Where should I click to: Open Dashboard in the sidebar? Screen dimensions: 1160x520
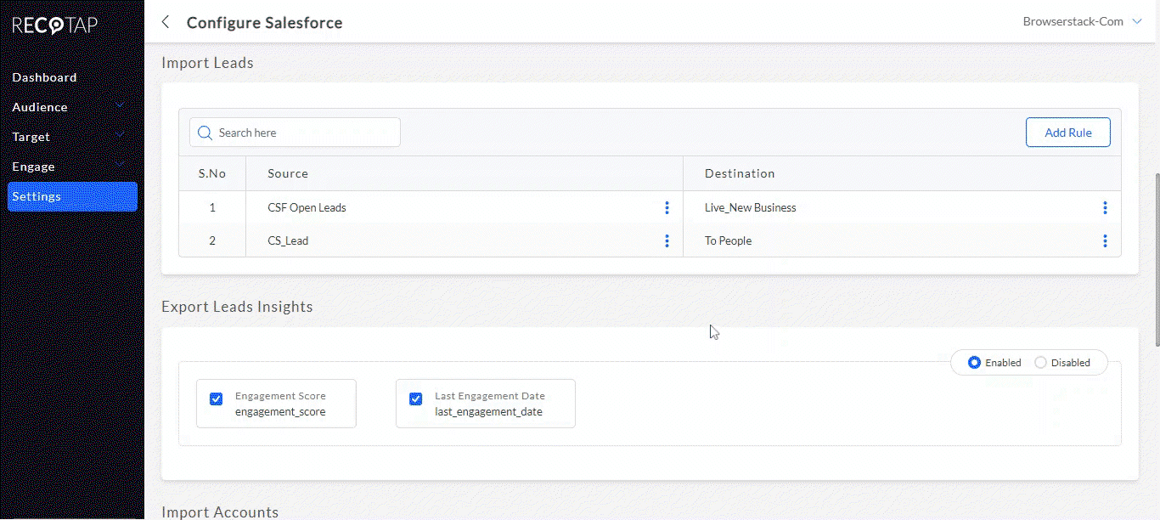tap(44, 77)
